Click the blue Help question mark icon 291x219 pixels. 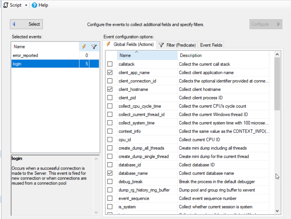click(34, 5)
